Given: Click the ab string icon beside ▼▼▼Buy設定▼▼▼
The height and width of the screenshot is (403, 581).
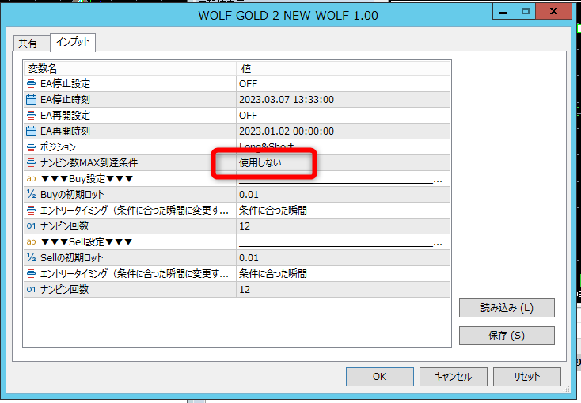Looking at the screenshot, I should [x=32, y=178].
